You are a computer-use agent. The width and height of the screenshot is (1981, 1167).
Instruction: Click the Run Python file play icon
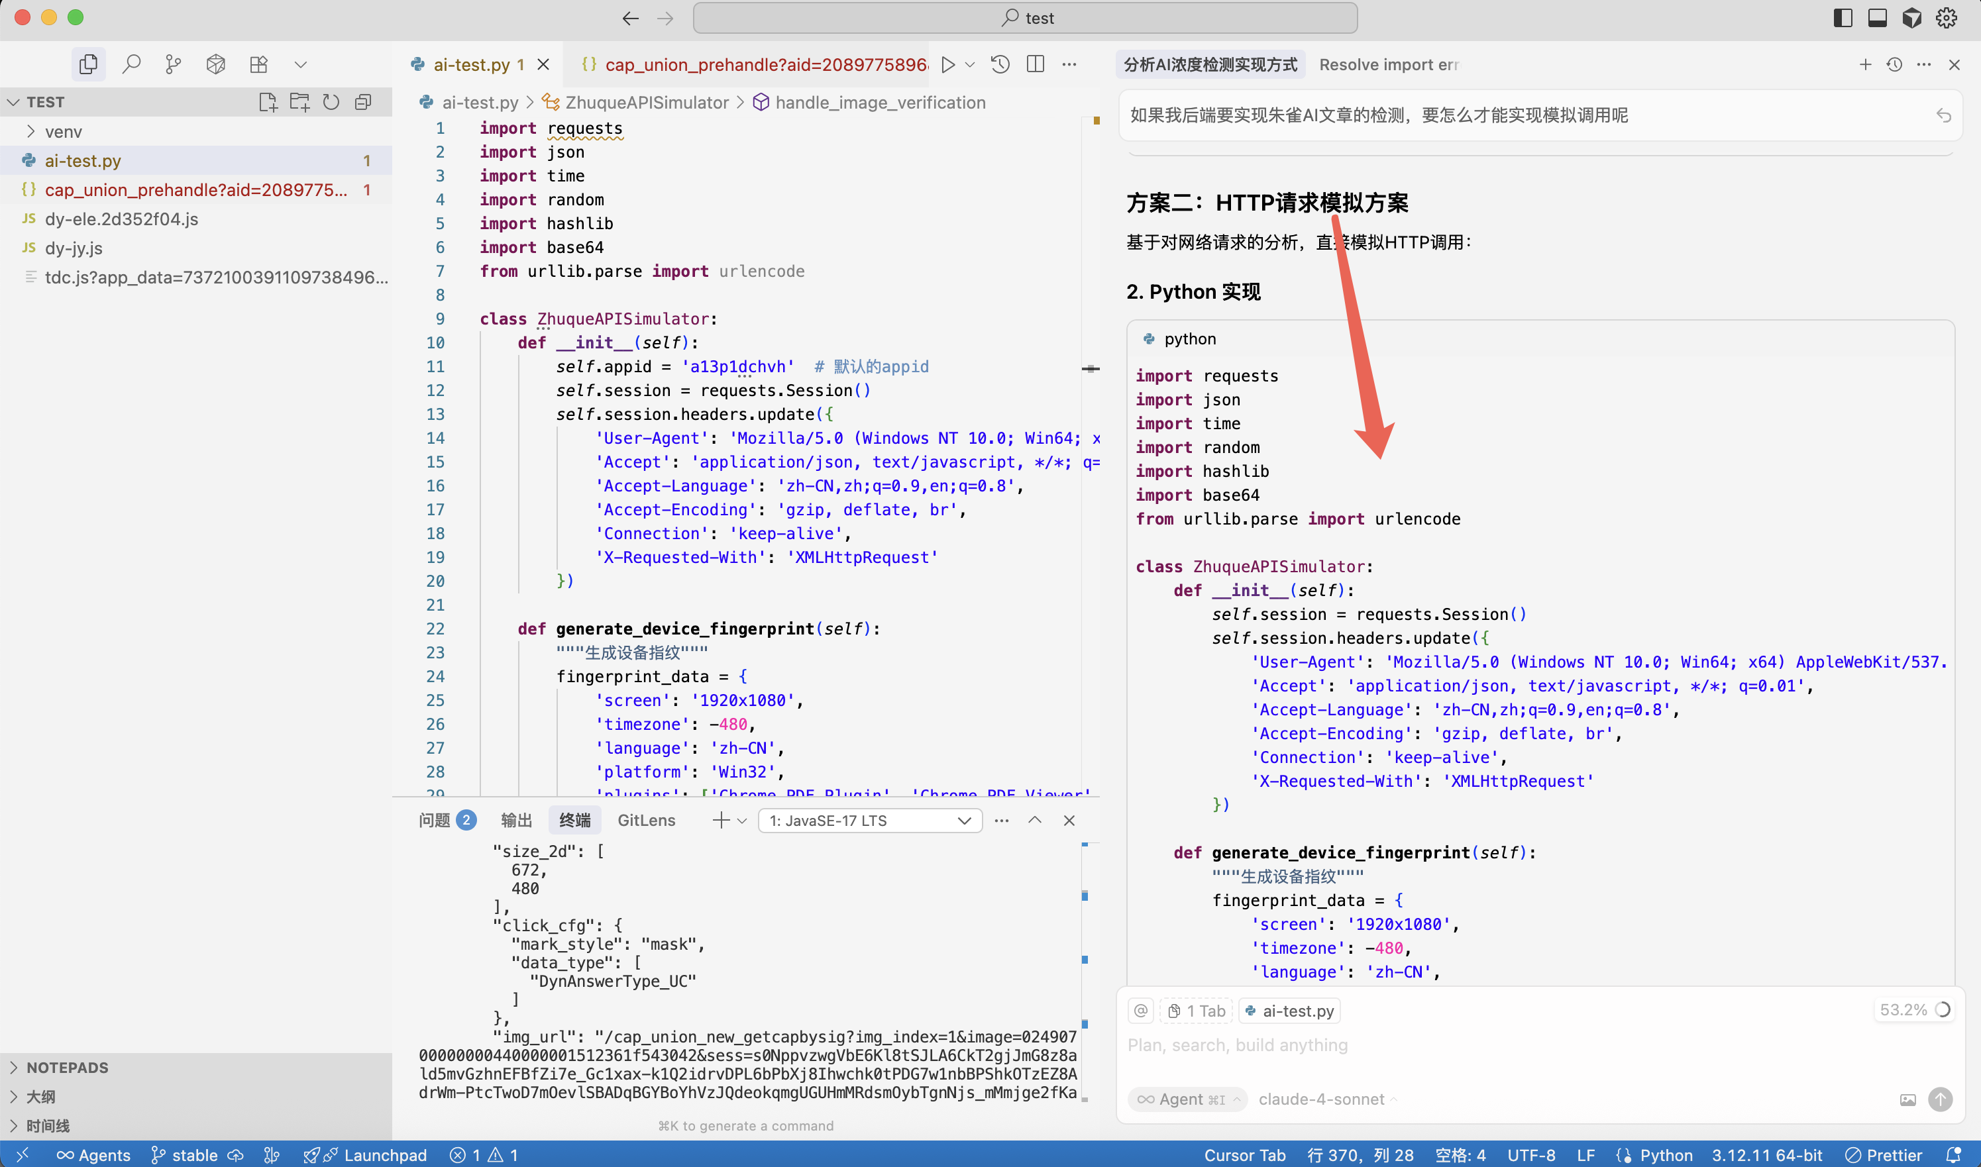point(948,64)
